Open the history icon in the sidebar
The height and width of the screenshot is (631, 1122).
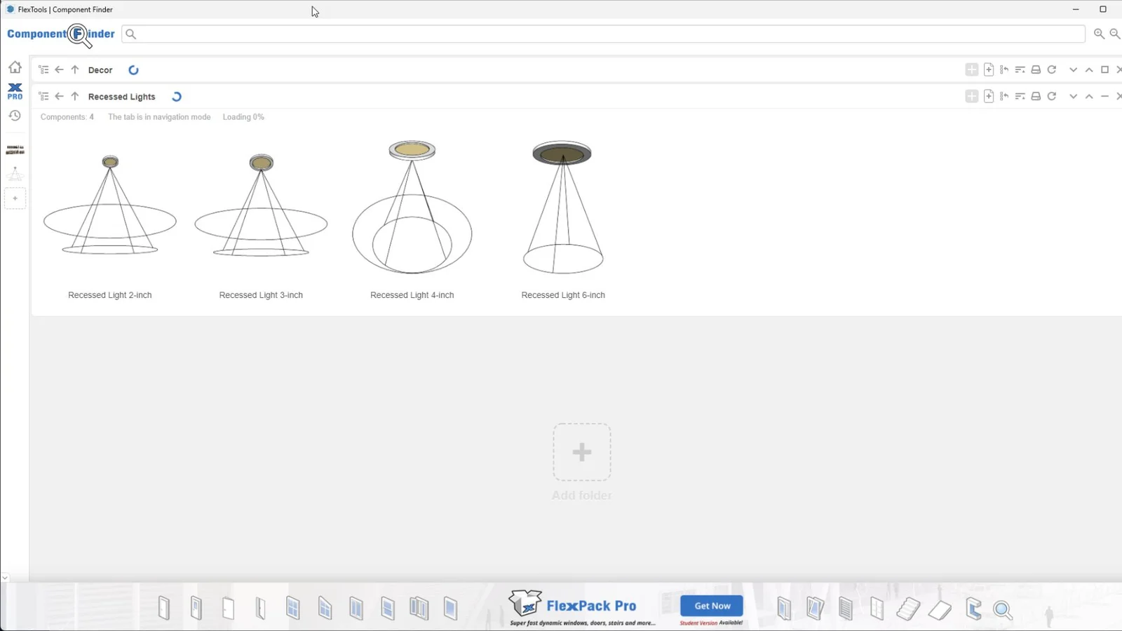pos(15,116)
